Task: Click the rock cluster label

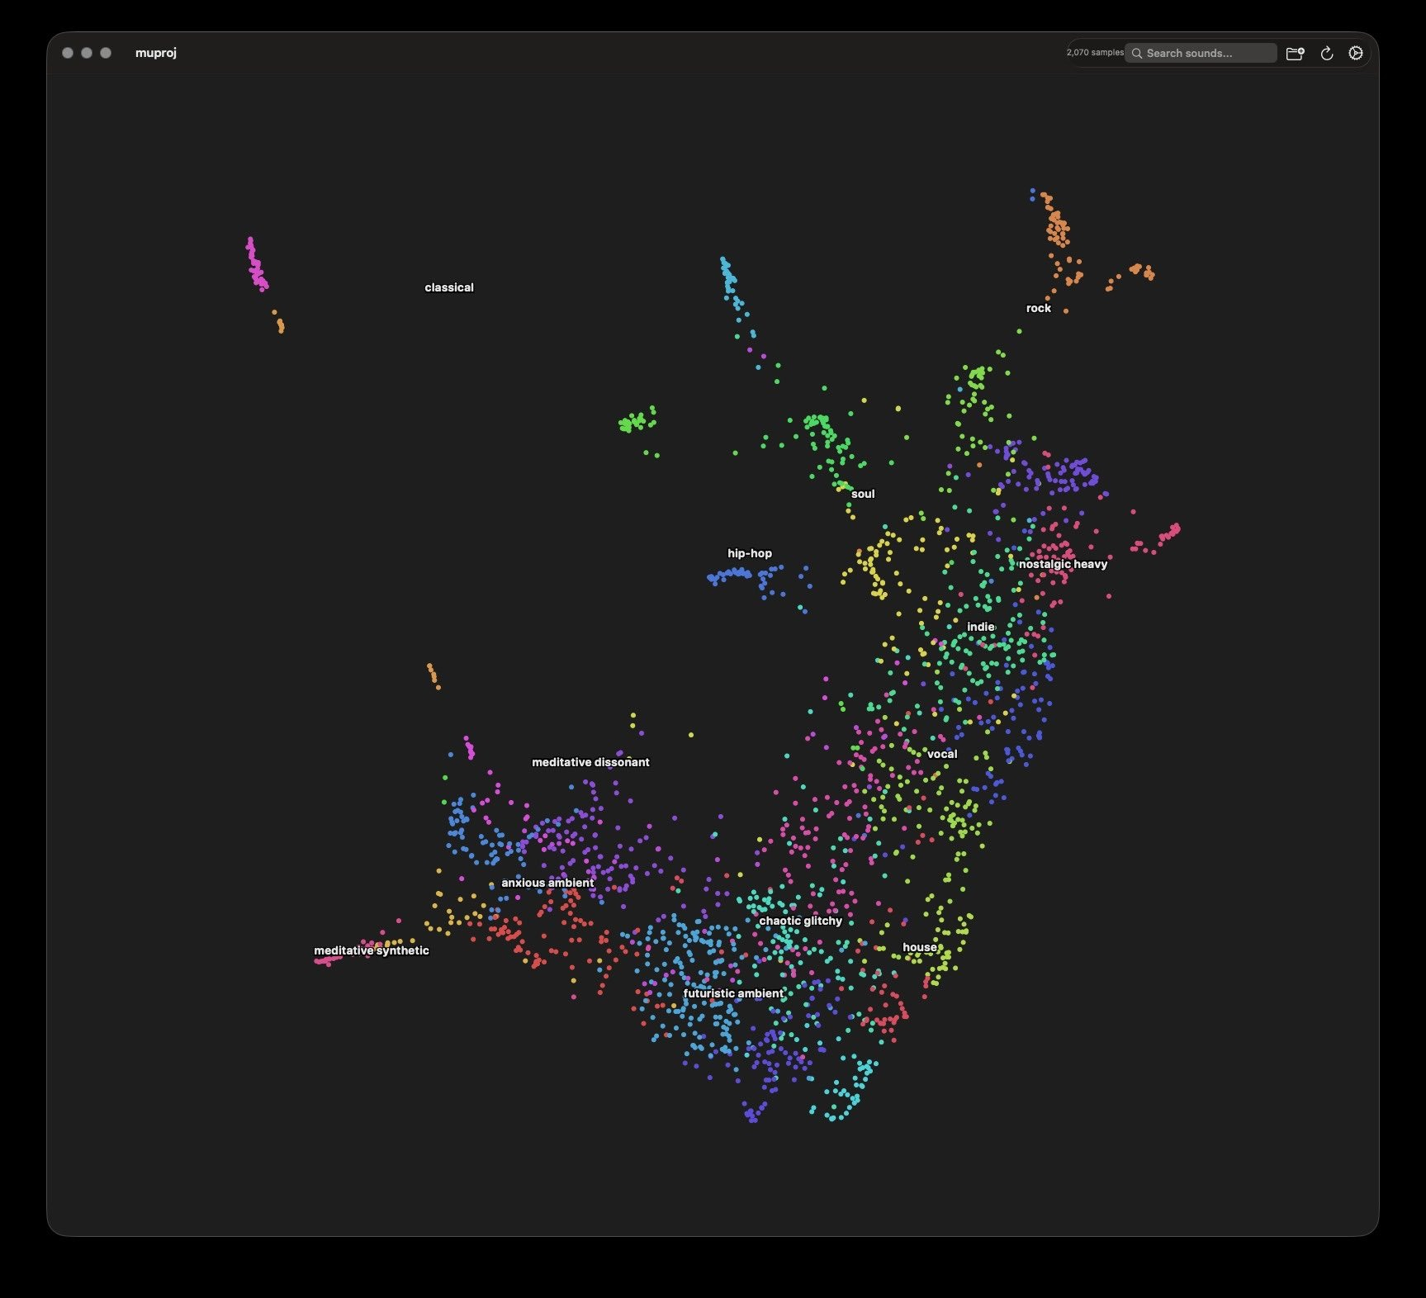Action: point(1038,309)
